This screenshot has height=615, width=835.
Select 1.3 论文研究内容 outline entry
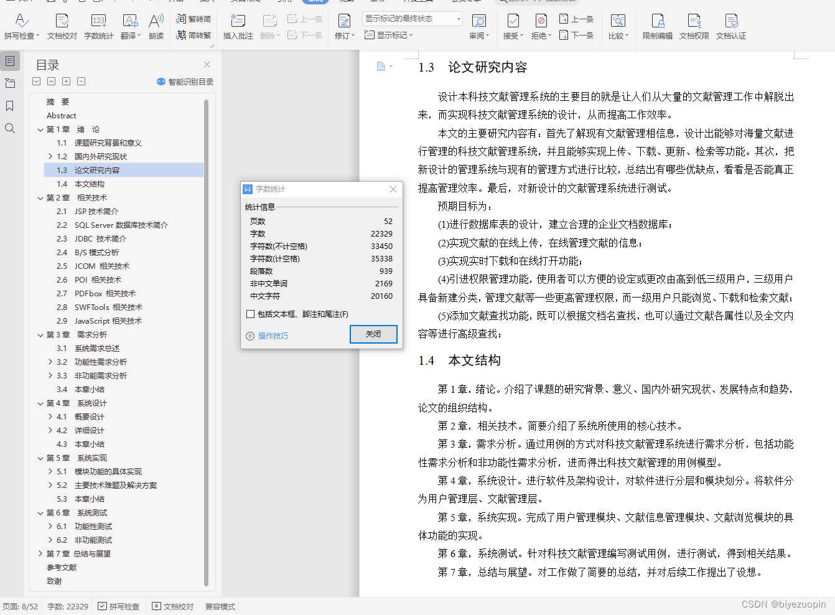pyautogui.click(x=124, y=171)
